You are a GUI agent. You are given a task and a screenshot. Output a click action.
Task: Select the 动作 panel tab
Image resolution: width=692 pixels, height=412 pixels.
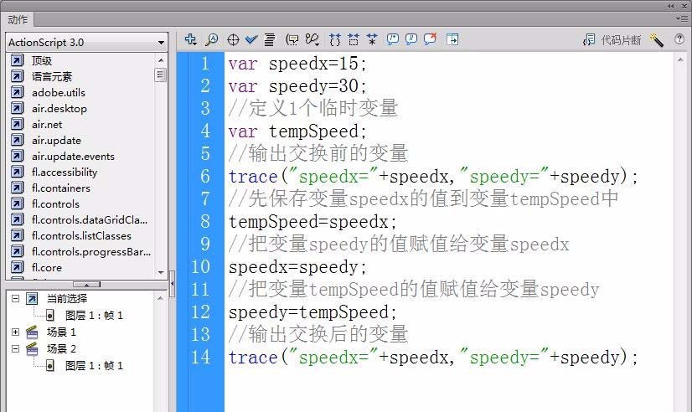[18, 20]
